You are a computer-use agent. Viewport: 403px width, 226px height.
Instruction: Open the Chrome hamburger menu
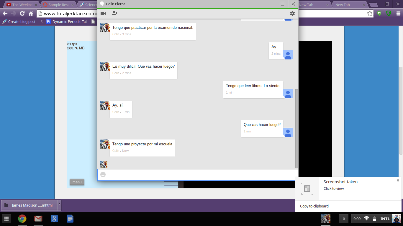[x=398, y=14]
